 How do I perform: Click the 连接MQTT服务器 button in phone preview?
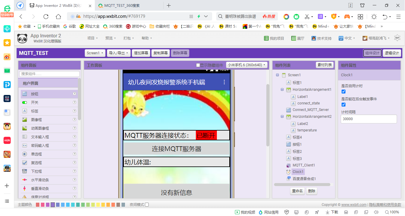click(x=177, y=149)
